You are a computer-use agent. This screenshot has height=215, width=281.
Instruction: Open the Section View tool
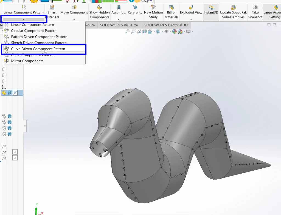click(144, 32)
